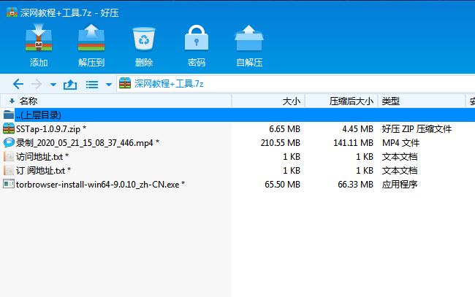Open the navigation history dropdown arrow

click(53, 85)
